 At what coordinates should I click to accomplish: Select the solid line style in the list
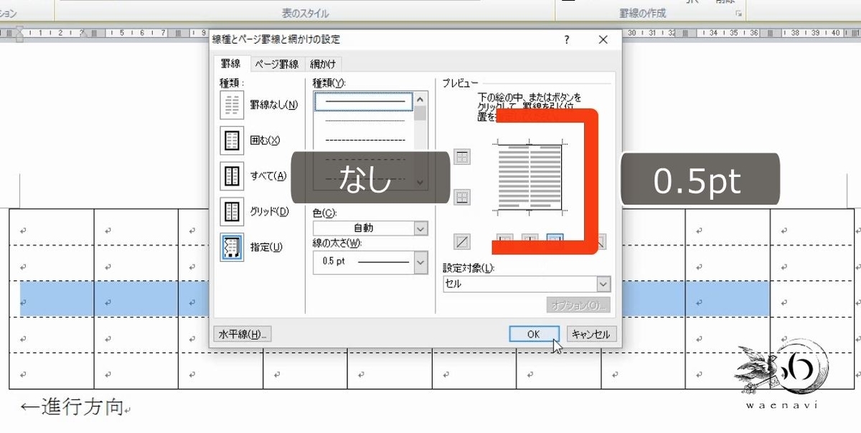(362, 102)
